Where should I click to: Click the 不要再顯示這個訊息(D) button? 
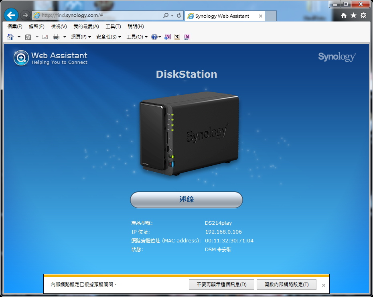(x=221, y=285)
